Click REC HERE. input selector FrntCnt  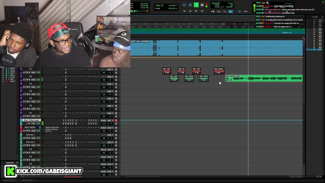[103, 128]
